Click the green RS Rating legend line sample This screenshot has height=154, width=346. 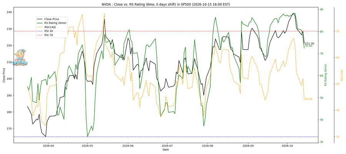coord(40,23)
